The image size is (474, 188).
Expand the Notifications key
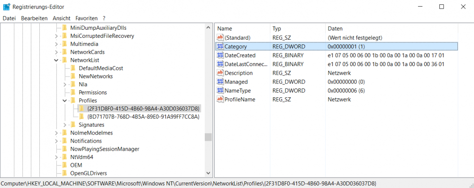(56, 141)
